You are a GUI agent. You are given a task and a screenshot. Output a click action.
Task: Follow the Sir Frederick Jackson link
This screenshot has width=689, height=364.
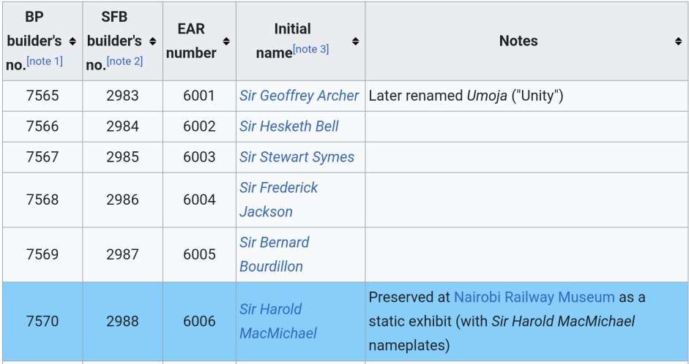coord(278,200)
